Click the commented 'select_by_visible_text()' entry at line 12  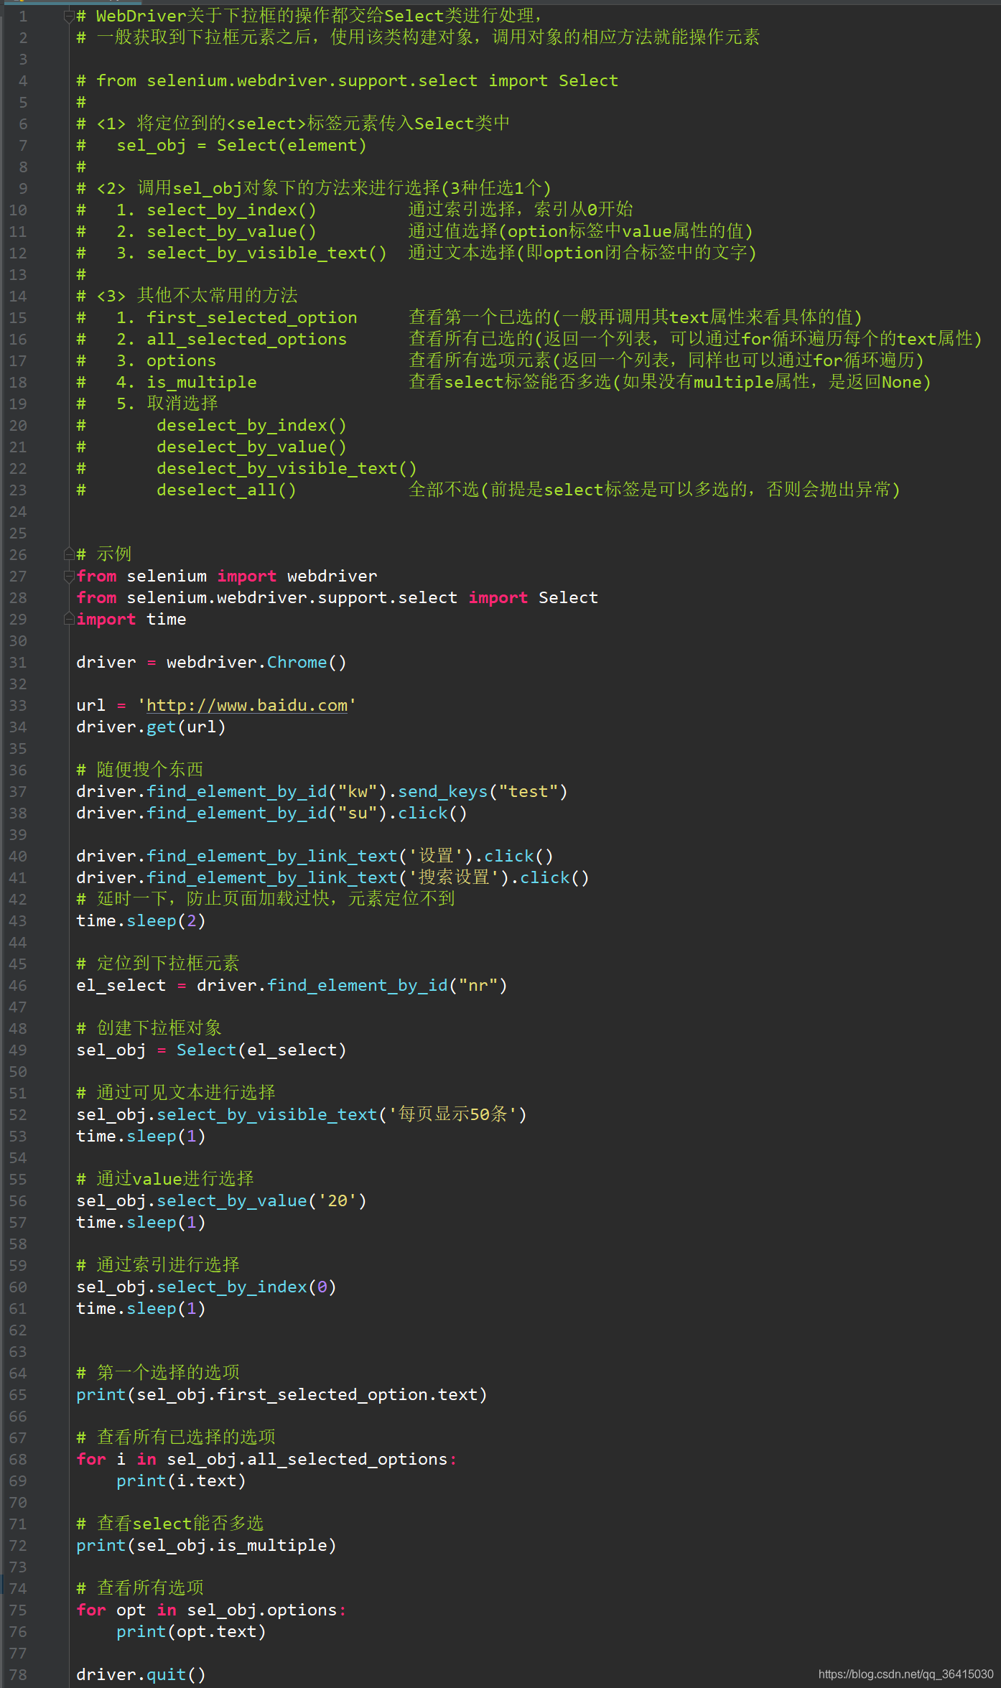267,253
